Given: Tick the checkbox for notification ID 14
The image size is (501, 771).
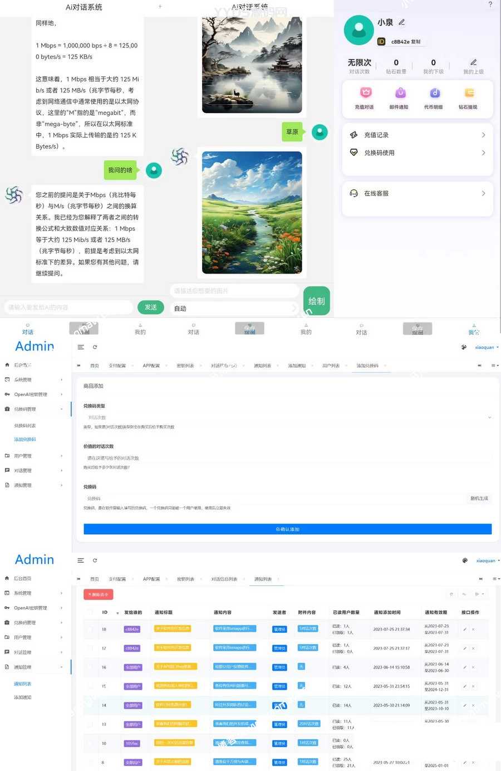Looking at the screenshot, I should click(90, 705).
